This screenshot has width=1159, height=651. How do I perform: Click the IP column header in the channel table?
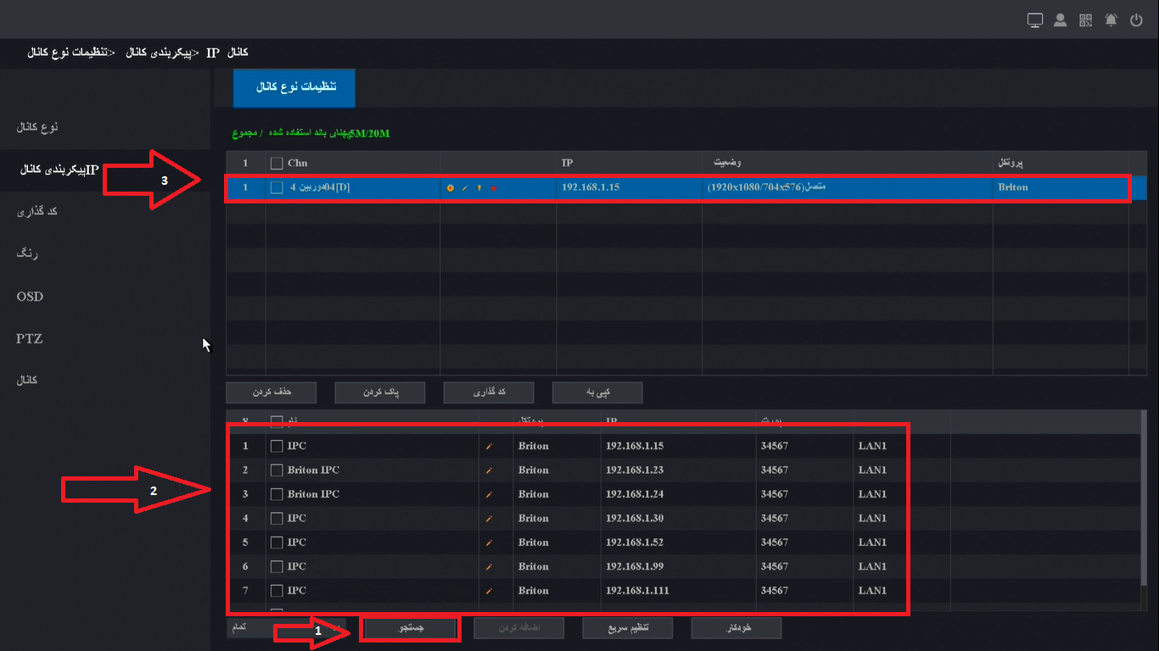[567, 163]
